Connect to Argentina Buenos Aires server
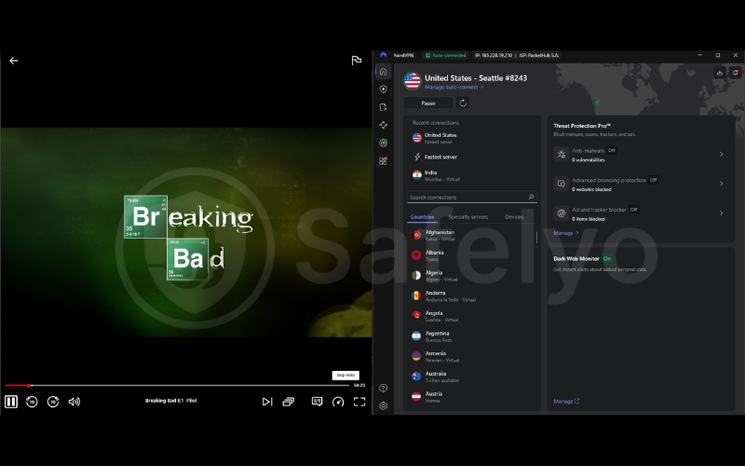 (x=470, y=336)
